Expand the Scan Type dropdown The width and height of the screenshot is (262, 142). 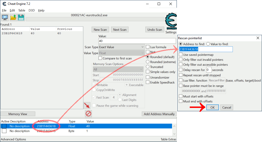(122, 47)
